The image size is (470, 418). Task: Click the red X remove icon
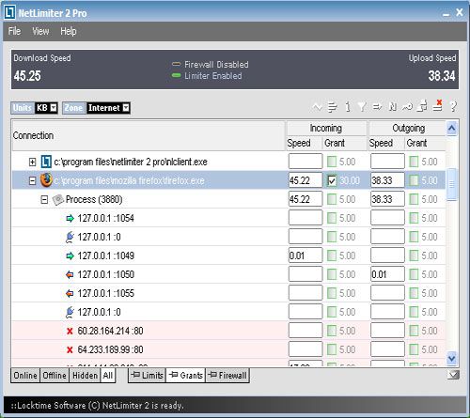438,105
